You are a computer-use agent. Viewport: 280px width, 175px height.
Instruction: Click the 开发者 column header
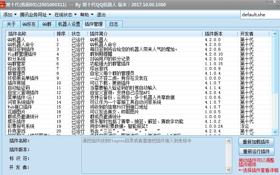coord(254,34)
